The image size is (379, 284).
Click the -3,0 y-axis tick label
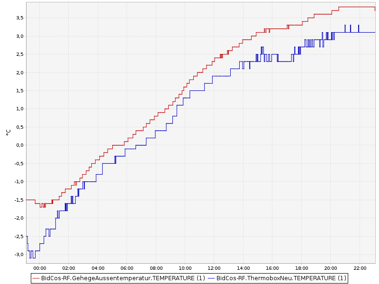[x=18, y=254]
